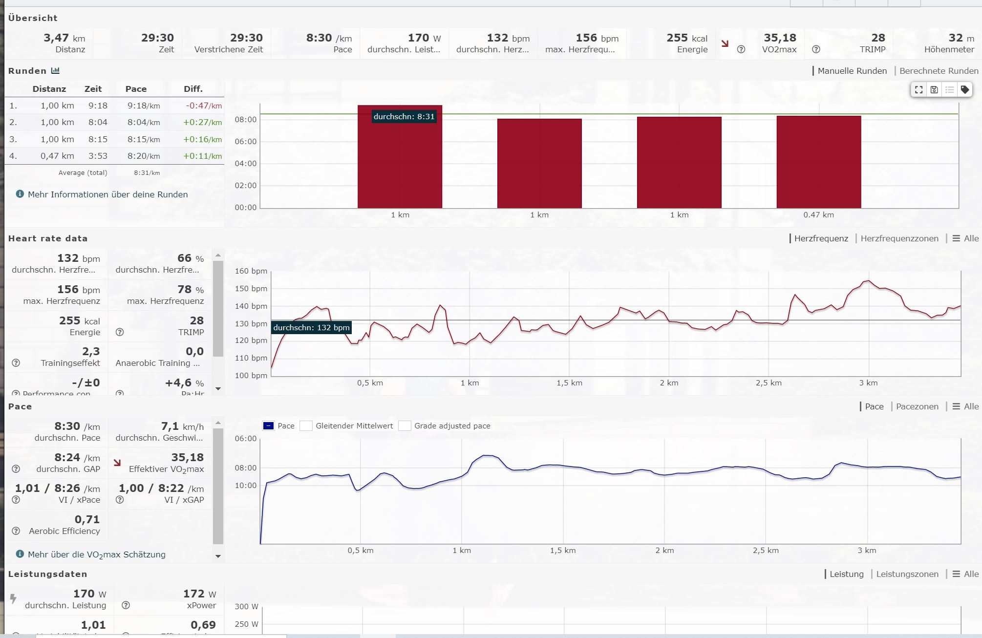Viewport: 982px width, 638px height.
Task: Switch to Berechnete Runden tab
Action: pyautogui.click(x=939, y=71)
